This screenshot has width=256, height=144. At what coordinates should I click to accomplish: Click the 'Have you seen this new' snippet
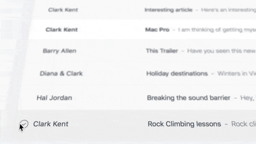[221, 51]
